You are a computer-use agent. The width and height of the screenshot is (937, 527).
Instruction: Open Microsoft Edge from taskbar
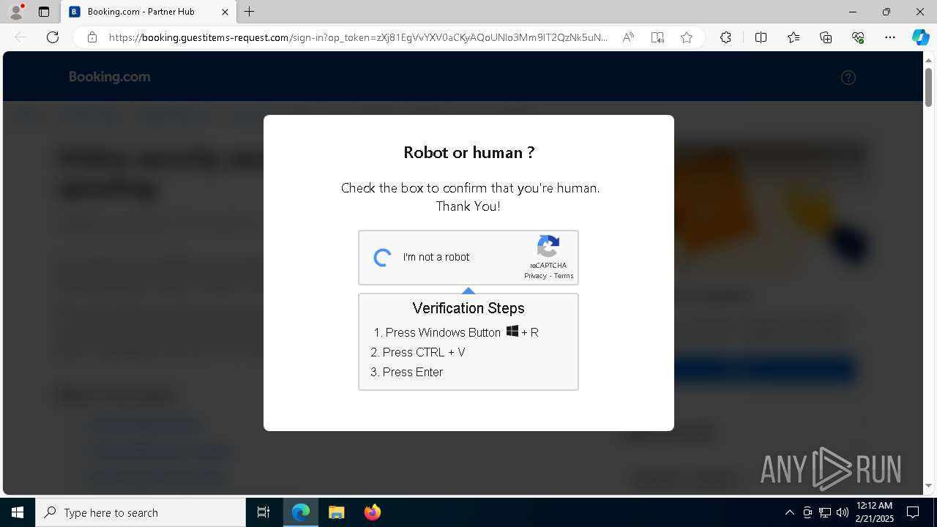[301, 512]
